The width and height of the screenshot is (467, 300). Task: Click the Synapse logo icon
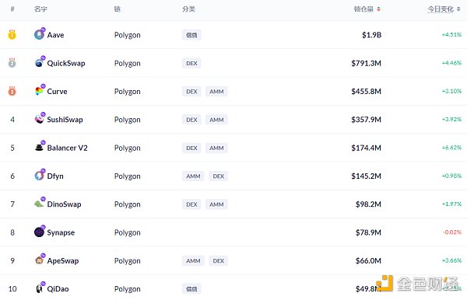point(39,232)
